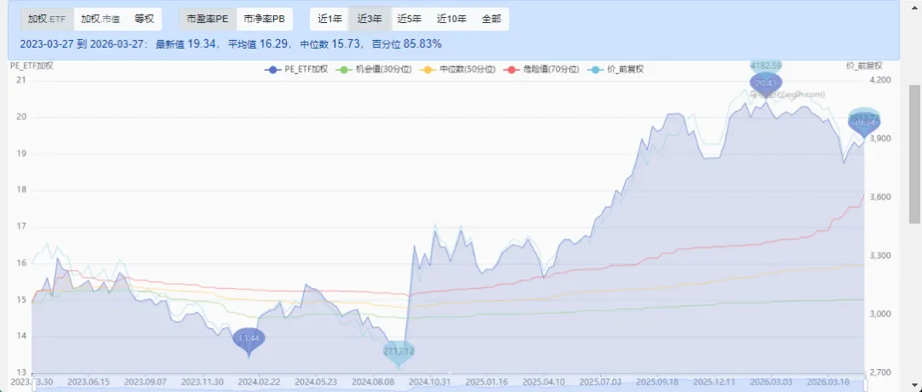The width and height of the screenshot is (922, 392).
Task: Click the 最新值 19.34 statistic text
Action: click(x=188, y=44)
